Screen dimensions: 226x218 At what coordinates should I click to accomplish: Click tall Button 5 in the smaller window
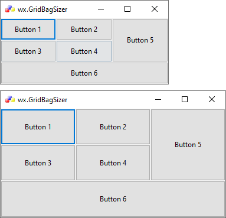tap(140, 40)
